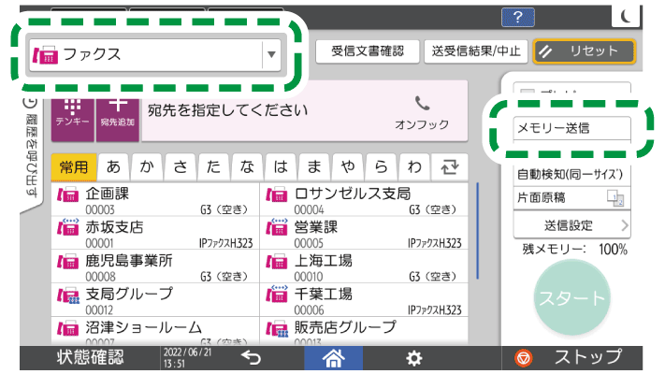Select the や tab

(348, 167)
